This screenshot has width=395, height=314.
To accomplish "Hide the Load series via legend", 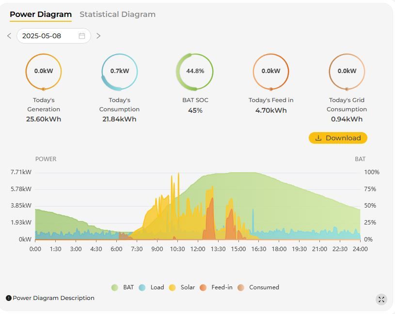I will click(x=151, y=287).
